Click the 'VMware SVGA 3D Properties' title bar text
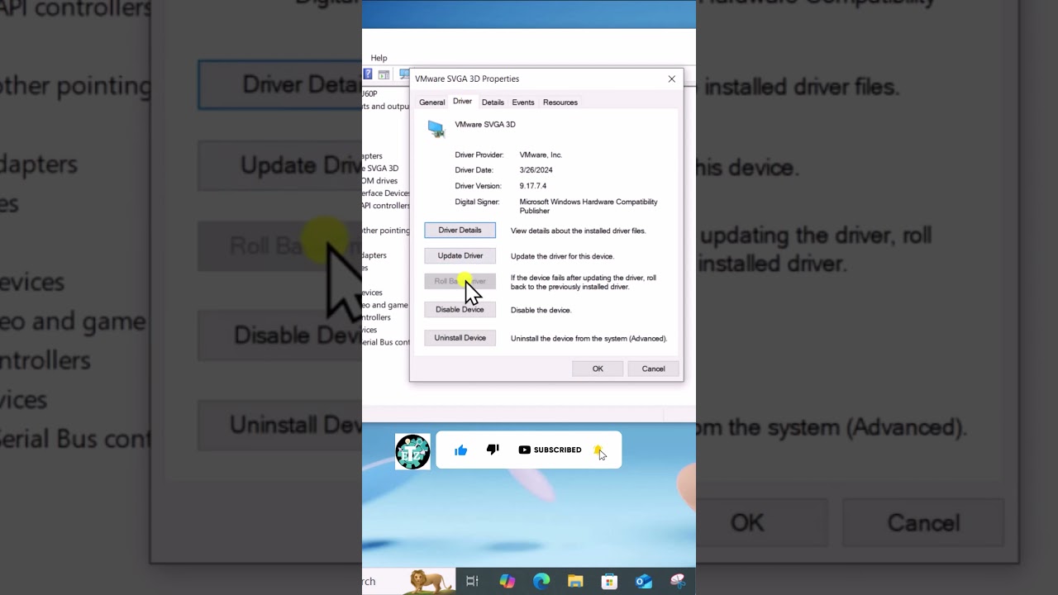The width and height of the screenshot is (1058, 595). click(467, 79)
